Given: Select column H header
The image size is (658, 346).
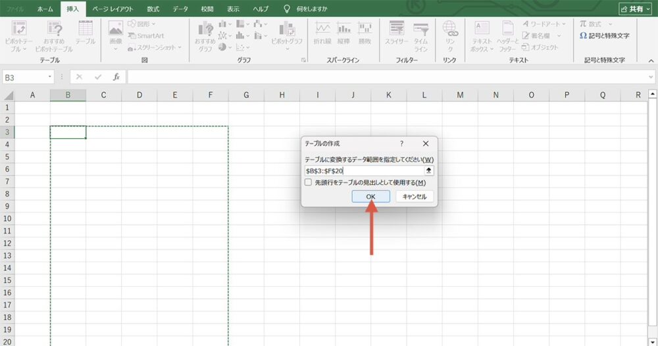Looking at the screenshot, I should (x=282, y=95).
